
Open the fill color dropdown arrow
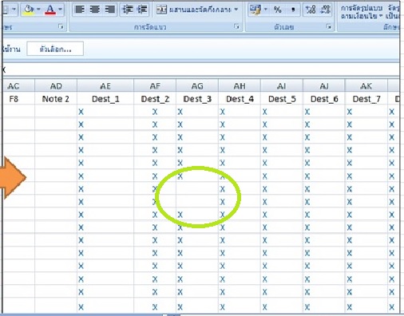click(x=39, y=10)
